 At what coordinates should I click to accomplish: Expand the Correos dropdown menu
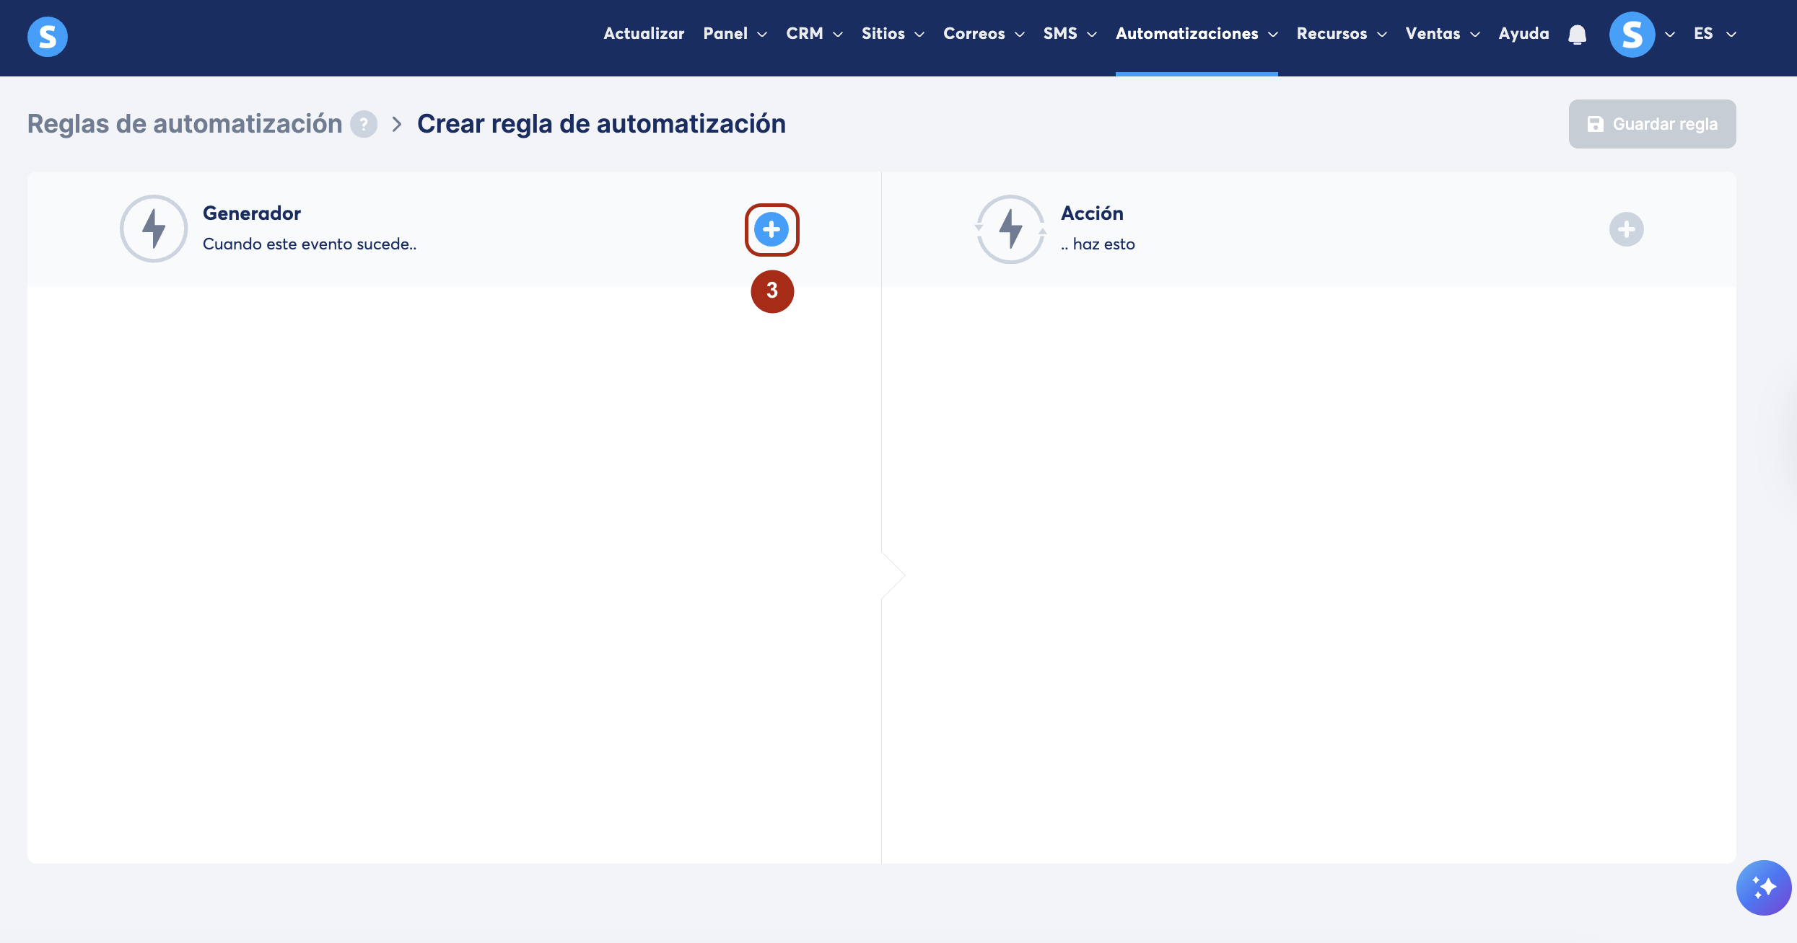coord(983,34)
